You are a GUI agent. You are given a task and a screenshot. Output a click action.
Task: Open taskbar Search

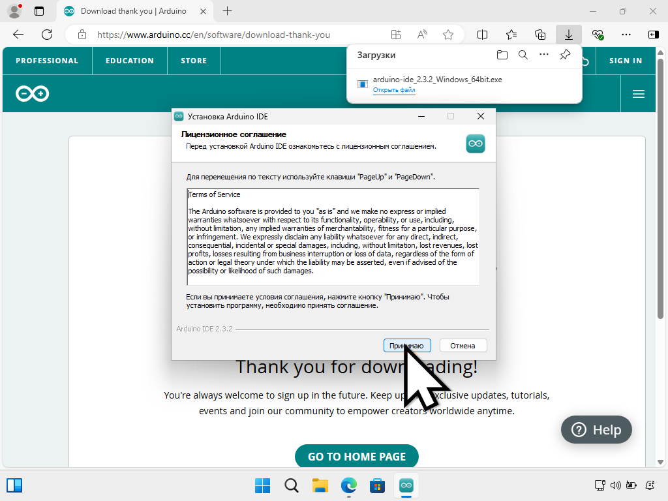292,485
